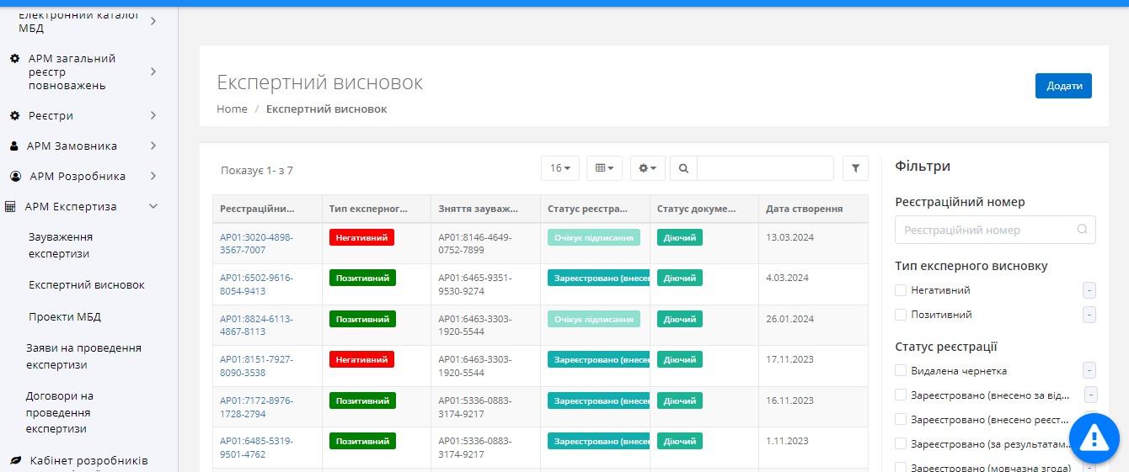Click the search magnifier icon
Viewport: 1129px width, 472px height.
pyautogui.click(x=683, y=168)
